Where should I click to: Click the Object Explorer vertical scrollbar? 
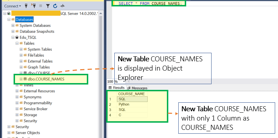101,74
